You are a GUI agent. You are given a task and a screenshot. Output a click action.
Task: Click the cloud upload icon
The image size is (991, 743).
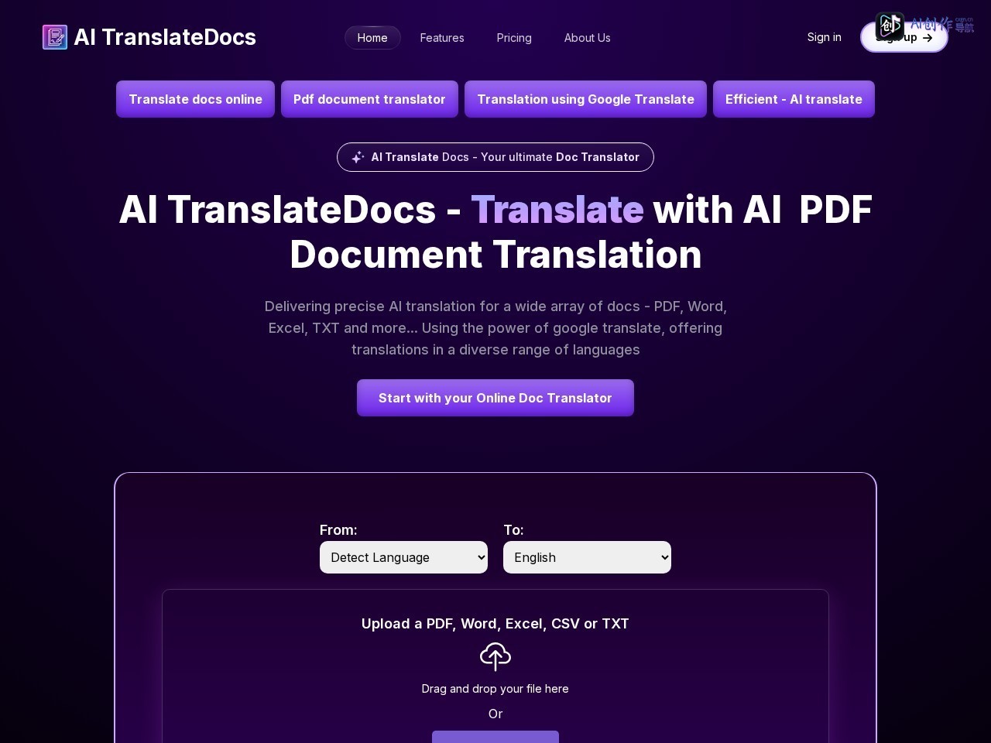tap(495, 656)
